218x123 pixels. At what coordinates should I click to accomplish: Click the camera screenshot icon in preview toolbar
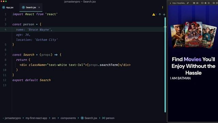197,3
